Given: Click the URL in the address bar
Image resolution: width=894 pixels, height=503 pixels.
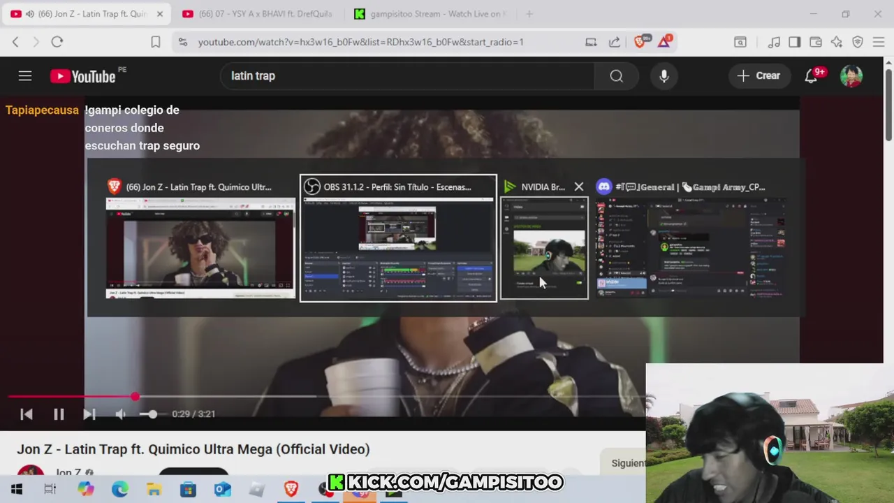Looking at the screenshot, I should coord(360,42).
